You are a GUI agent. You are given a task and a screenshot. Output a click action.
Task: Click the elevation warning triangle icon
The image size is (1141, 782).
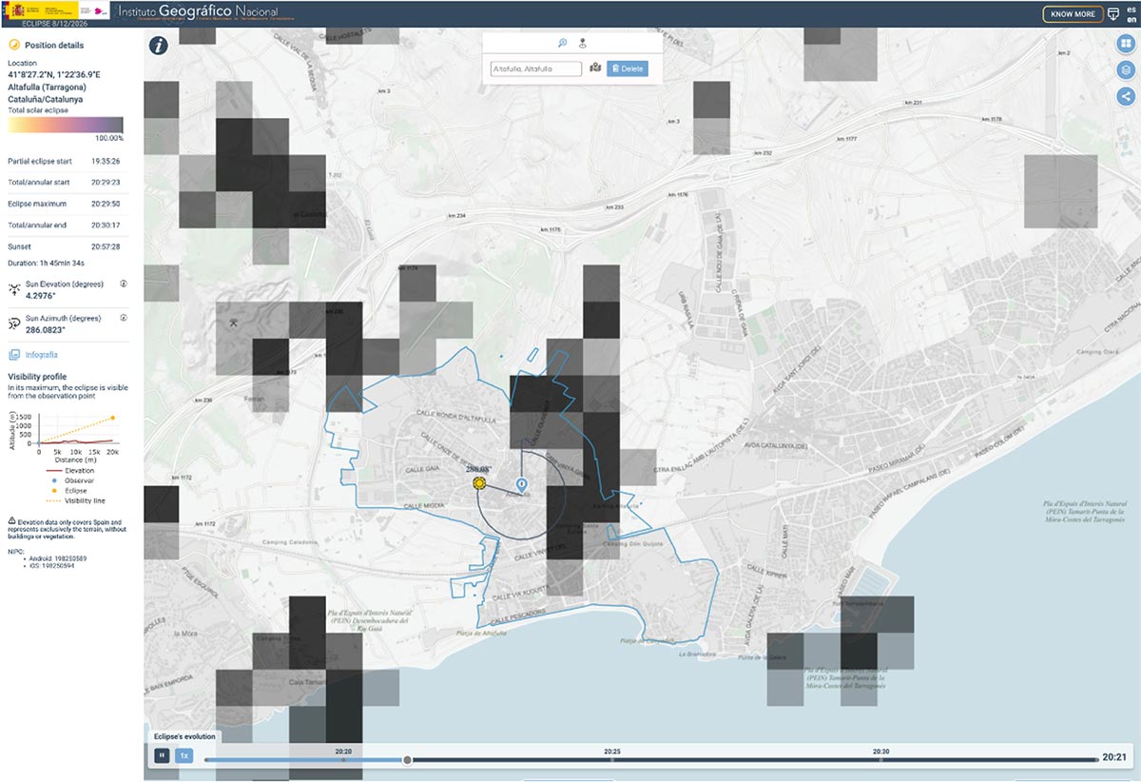(x=11, y=521)
